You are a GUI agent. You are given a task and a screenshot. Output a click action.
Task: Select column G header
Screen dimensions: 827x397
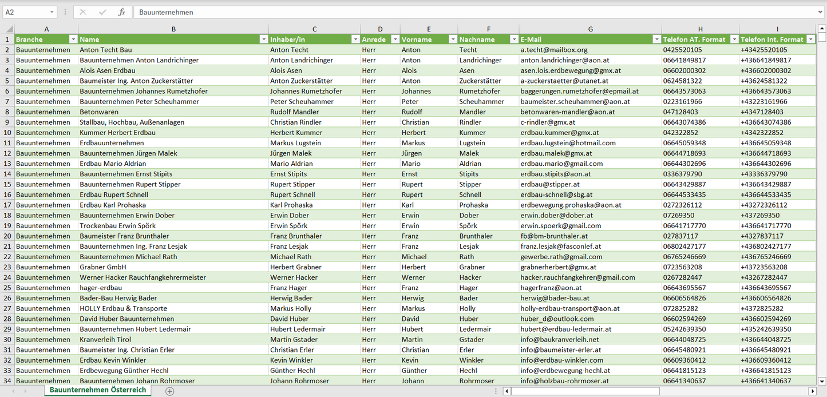click(x=590, y=29)
